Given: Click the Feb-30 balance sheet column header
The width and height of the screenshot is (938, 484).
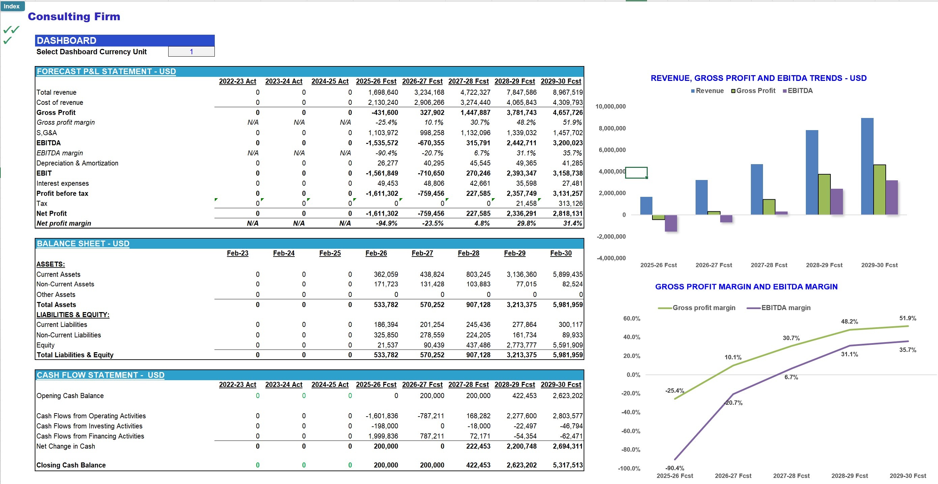Looking at the screenshot, I should (561, 253).
